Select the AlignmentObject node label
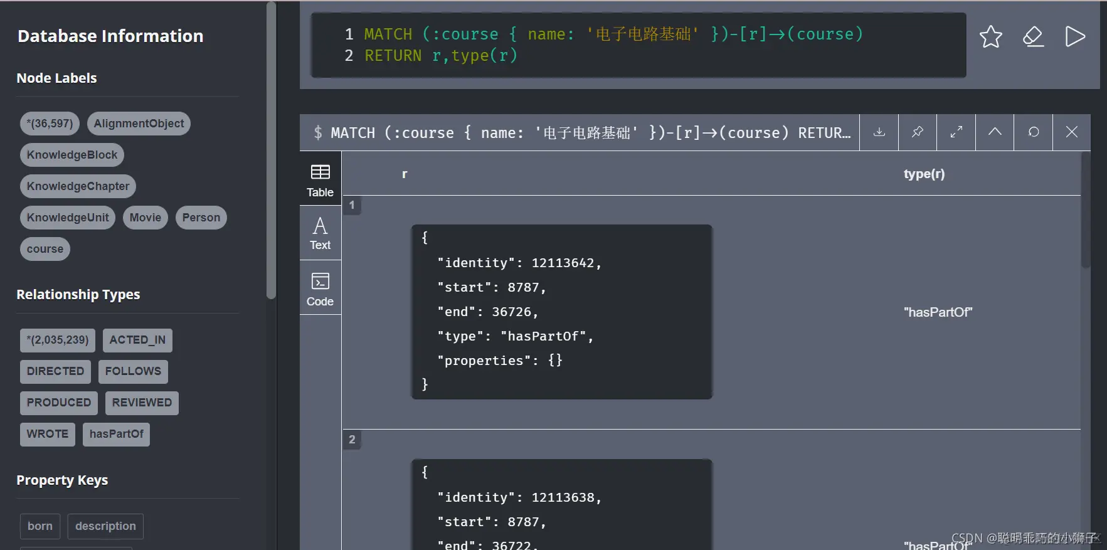The height and width of the screenshot is (550, 1107). pyautogui.click(x=139, y=124)
